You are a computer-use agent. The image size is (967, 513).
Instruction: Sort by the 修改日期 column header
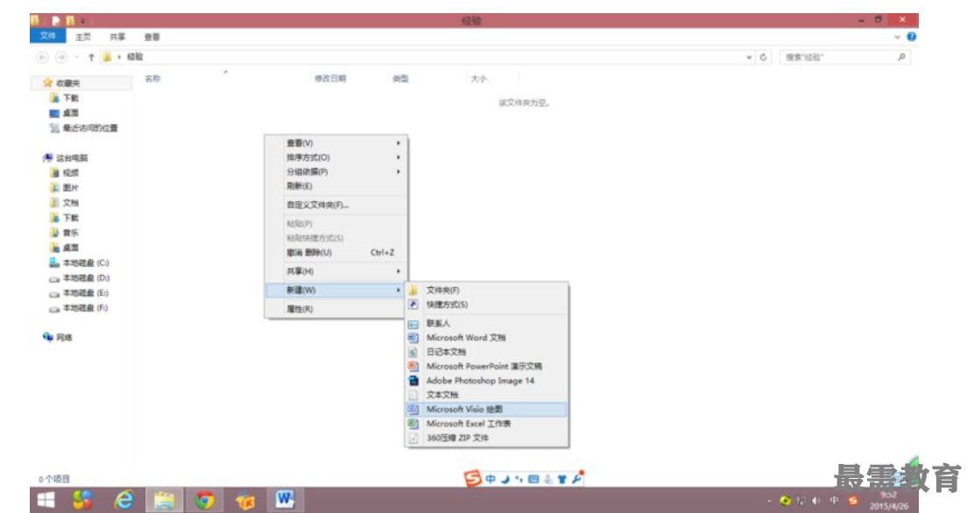(330, 78)
